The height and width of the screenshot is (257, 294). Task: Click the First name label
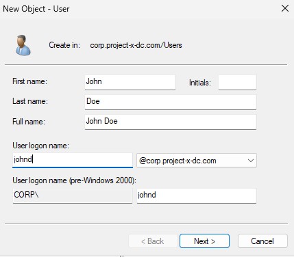(29, 81)
